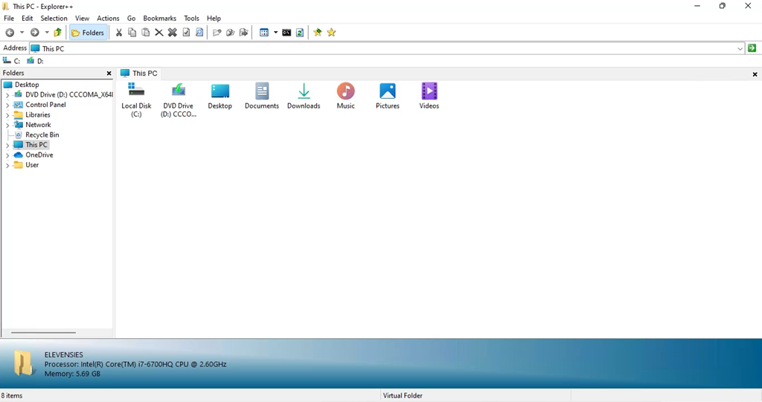Image resolution: width=762 pixels, height=402 pixels.
Task: Expand Control Panel tree node
Action: [7, 106]
